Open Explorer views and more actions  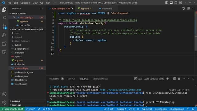tap(42, 8)
